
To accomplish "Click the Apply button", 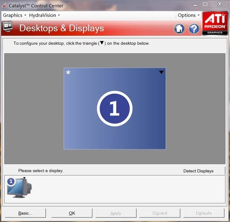I will (x=116, y=213).
